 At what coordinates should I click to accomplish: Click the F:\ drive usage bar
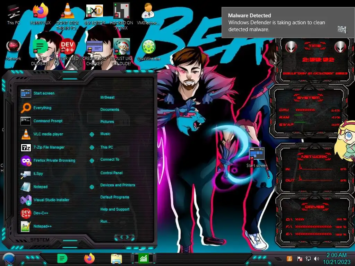313,227
